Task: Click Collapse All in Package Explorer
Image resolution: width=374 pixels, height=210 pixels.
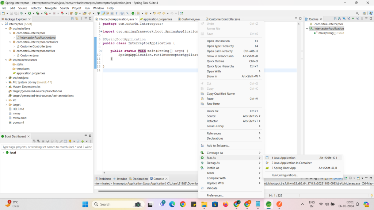Action: tap(72, 19)
